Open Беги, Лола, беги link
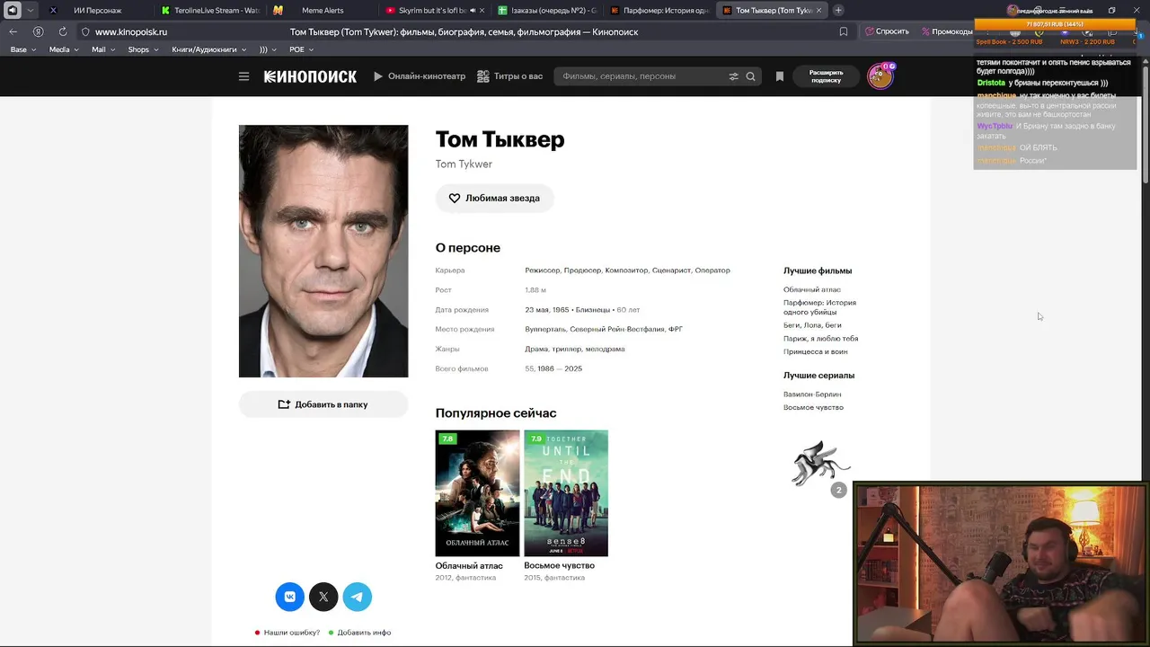The width and height of the screenshot is (1150, 647). (812, 325)
